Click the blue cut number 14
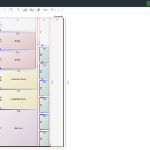This screenshot has width=150, height=150. (x=42, y=45)
